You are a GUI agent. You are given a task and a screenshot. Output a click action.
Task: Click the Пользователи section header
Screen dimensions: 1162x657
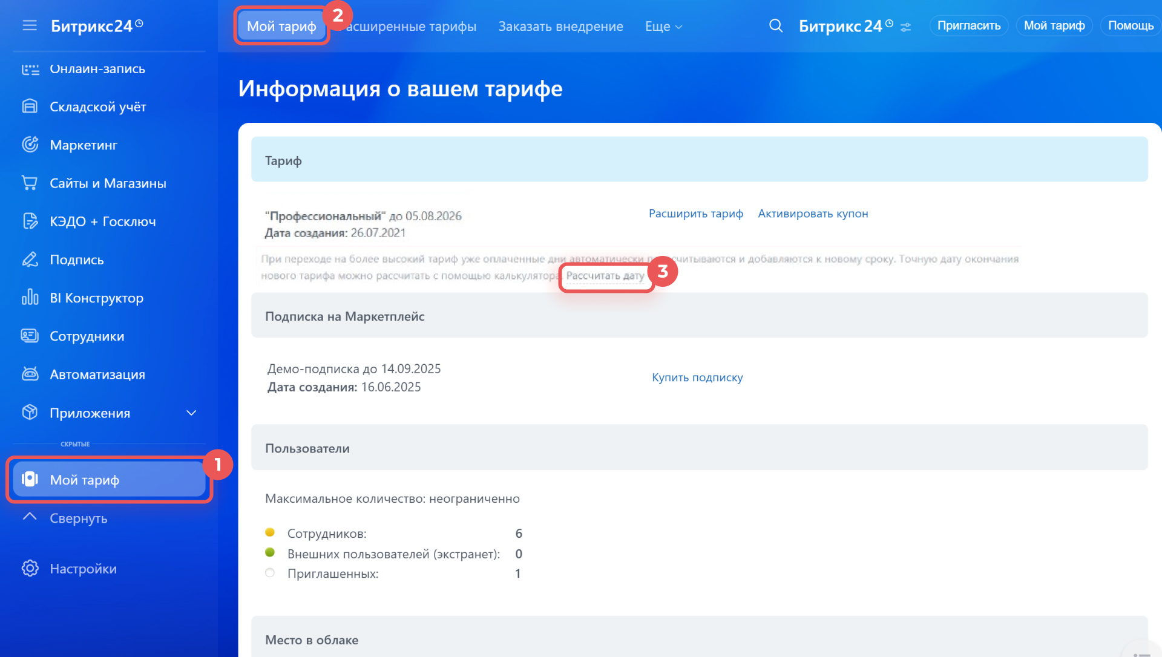click(x=699, y=448)
